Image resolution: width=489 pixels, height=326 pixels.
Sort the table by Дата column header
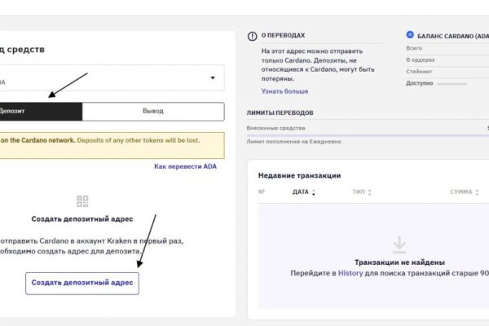click(300, 192)
